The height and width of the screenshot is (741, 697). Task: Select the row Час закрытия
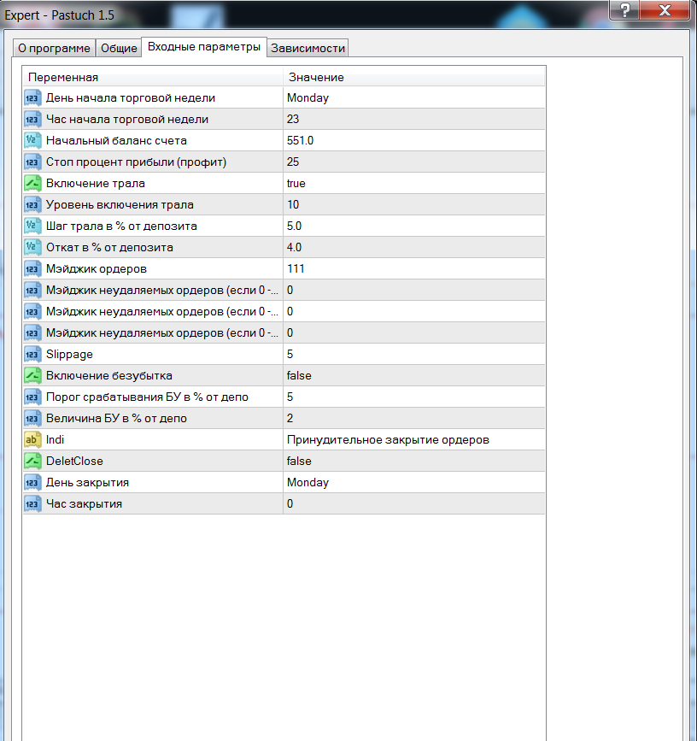click(x=284, y=503)
